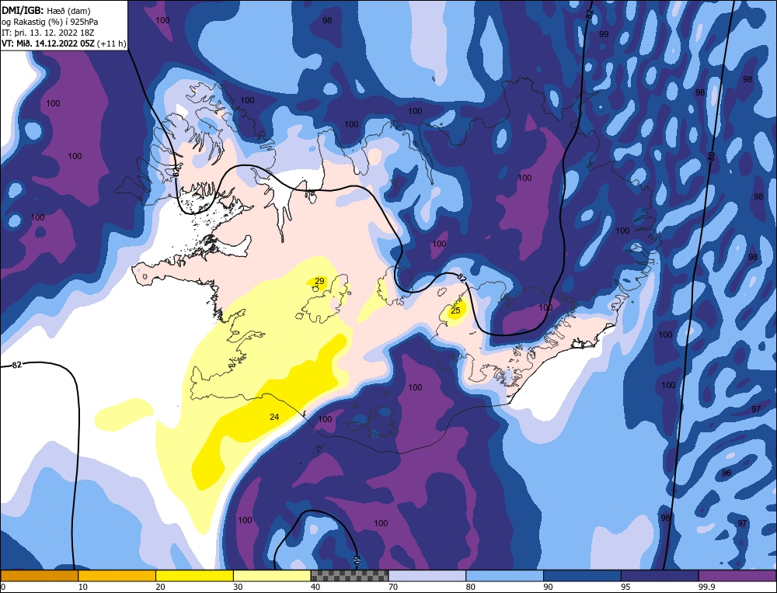Click the legend tick label '99.9'
Screen dimensions: 777x593
tap(706, 587)
